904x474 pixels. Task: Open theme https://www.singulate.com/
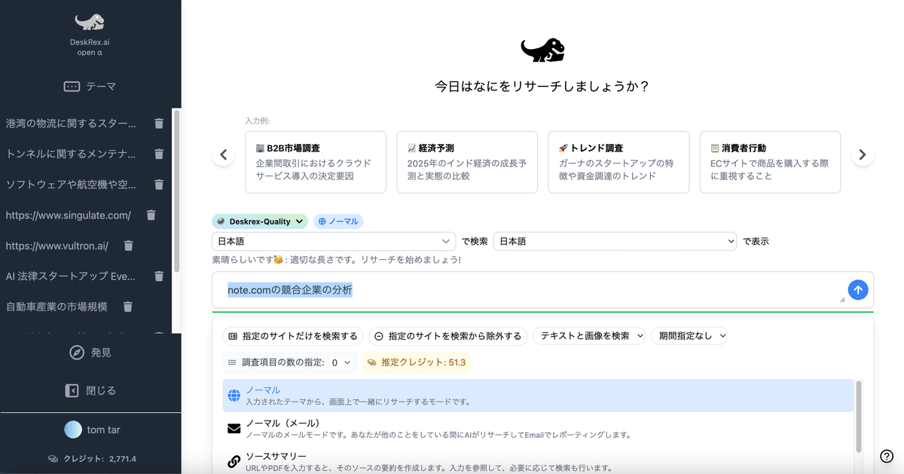[x=68, y=215]
